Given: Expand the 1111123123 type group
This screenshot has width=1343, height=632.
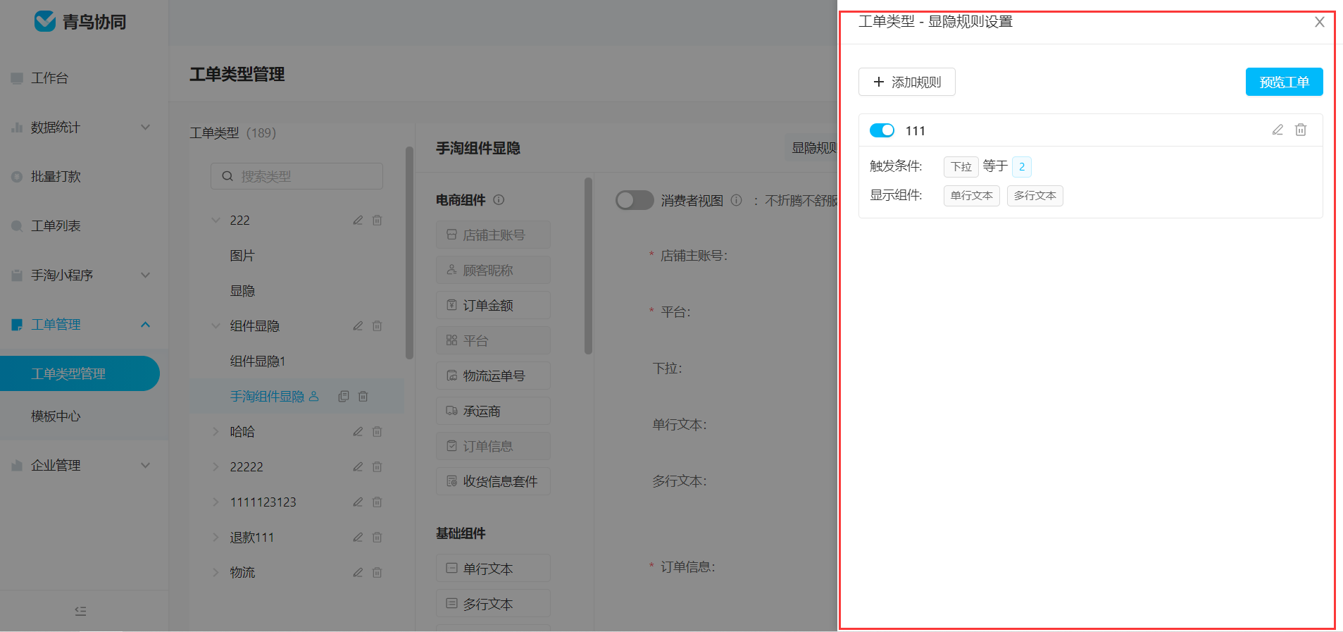Looking at the screenshot, I should pyautogui.click(x=216, y=502).
